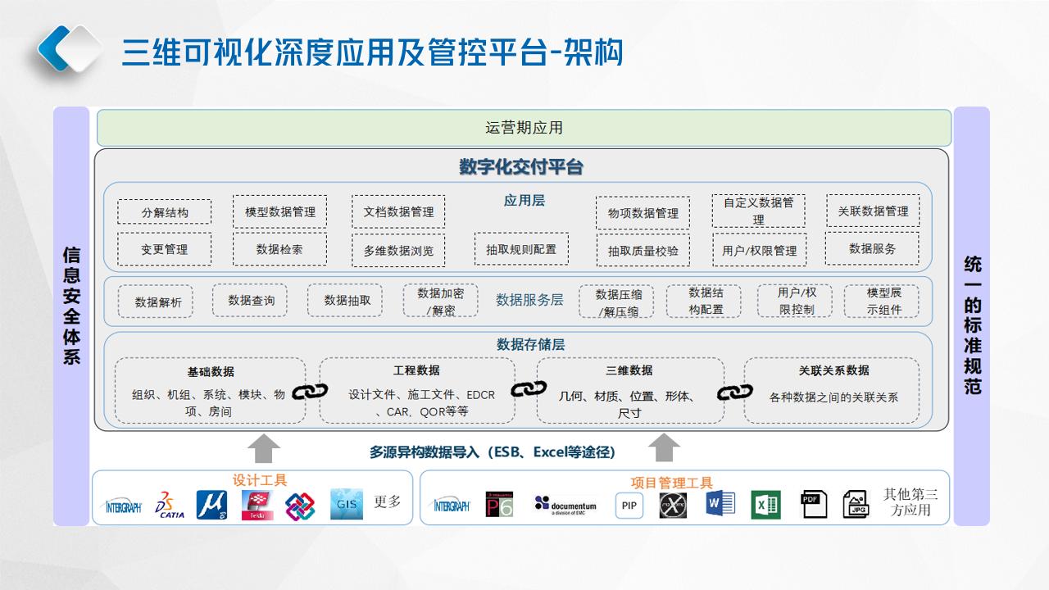
Task: Choose the 数据查询 box
Action: pos(250,300)
